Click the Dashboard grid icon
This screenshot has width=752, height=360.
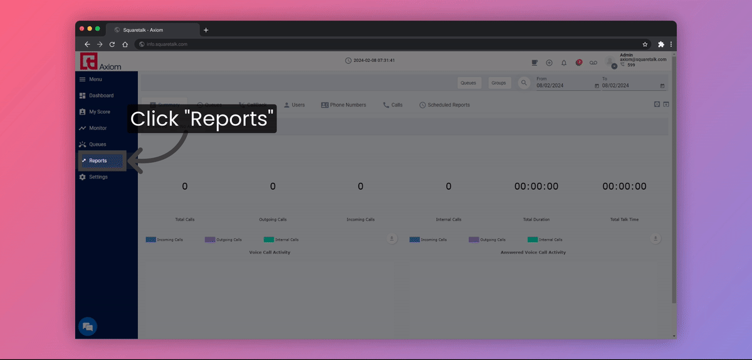82,96
